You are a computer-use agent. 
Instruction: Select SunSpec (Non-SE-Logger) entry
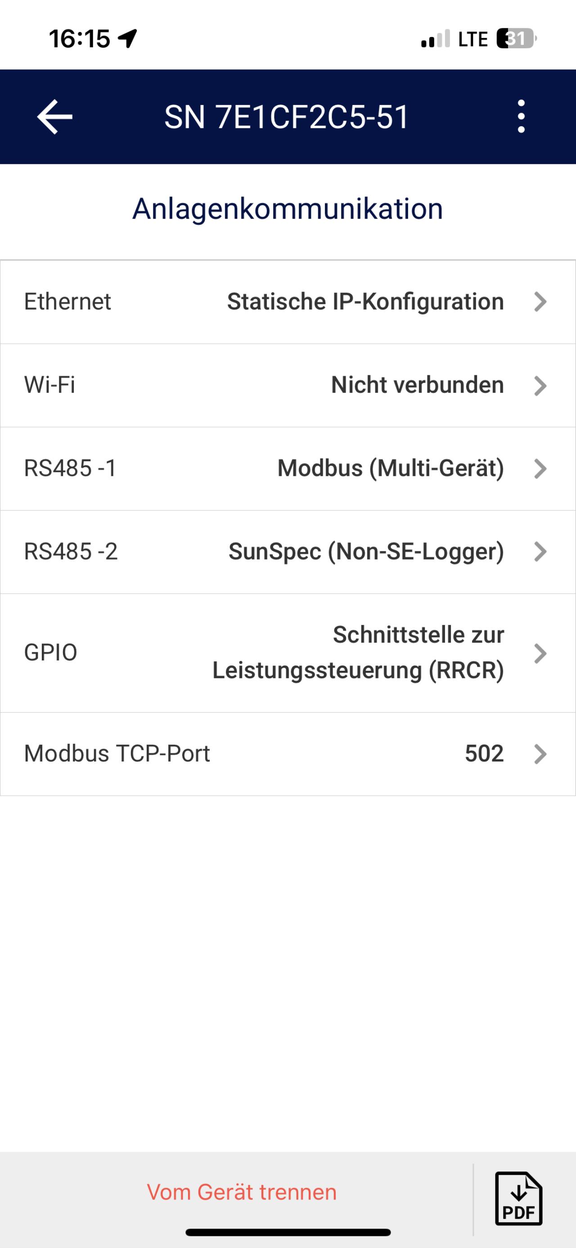pyautogui.click(x=366, y=552)
